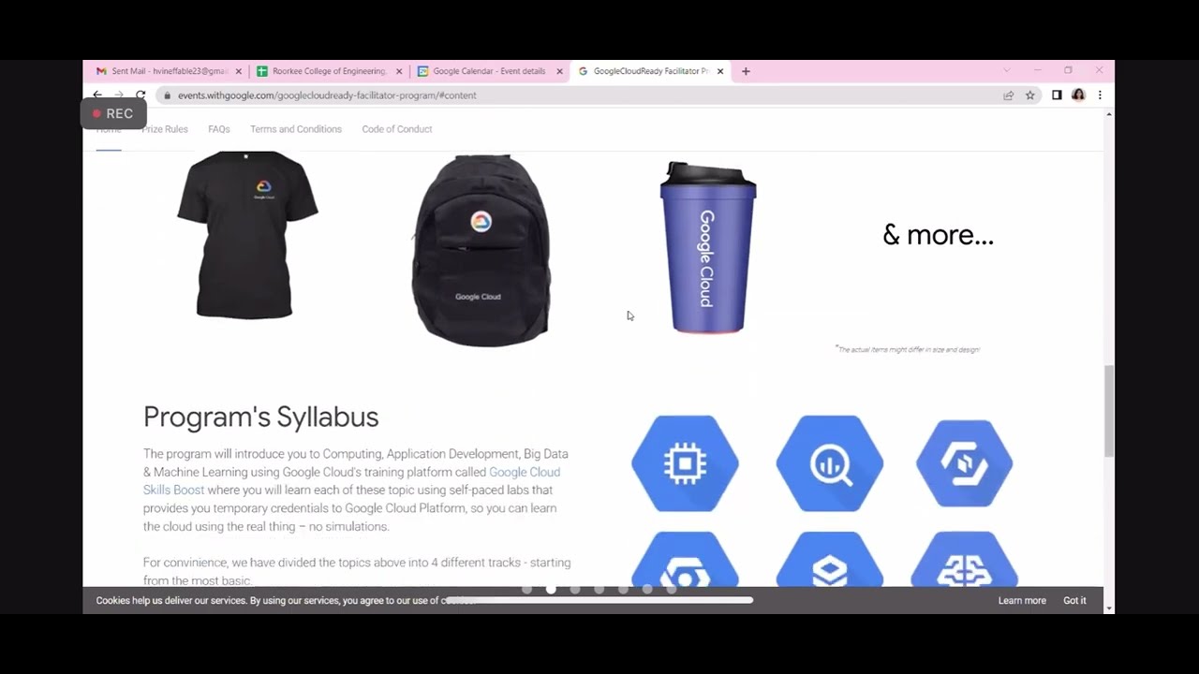Click the Google Cloud backpack image
The height and width of the screenshot is (674, 1199).
point(481,250)
